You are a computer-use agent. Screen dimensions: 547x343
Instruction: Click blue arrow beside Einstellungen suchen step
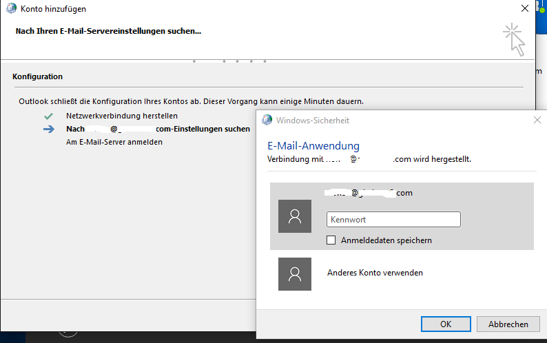tap(49, 129)
